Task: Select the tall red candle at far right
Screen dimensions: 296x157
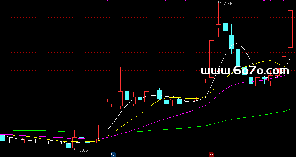Action: click(290, 29)
